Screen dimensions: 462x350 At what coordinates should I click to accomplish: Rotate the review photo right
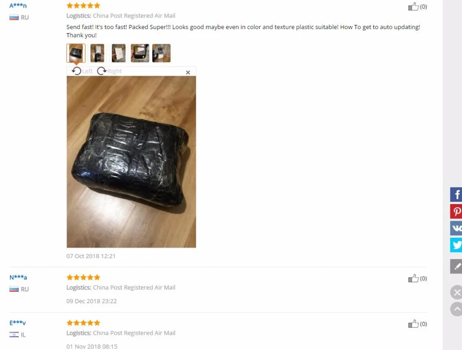pos(109,71)
